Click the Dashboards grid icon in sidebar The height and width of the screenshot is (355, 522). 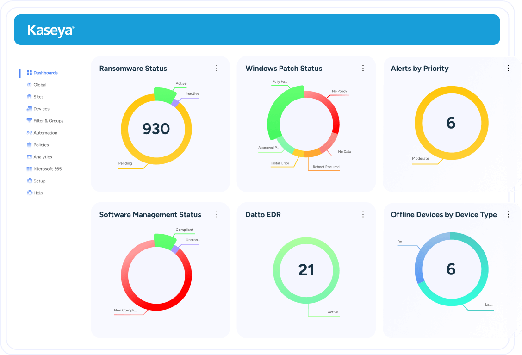[29, 73]
